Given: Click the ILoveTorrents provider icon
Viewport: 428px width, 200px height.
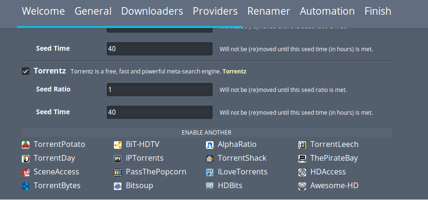Looking at the screenshot, I should [x=210, y=172].
